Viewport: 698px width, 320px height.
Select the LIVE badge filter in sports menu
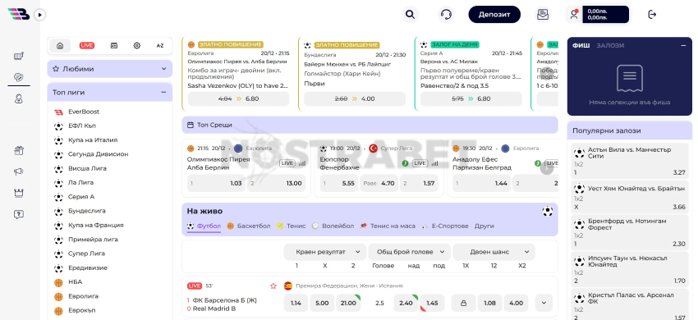(x=87, y=45)
